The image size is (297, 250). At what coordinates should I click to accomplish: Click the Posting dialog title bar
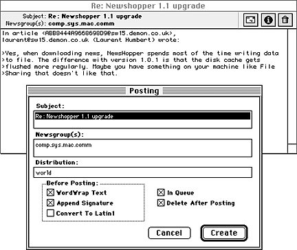tap(144, 91)
